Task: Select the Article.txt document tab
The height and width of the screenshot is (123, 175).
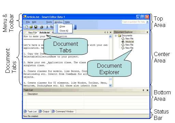Action: [44, 32]
